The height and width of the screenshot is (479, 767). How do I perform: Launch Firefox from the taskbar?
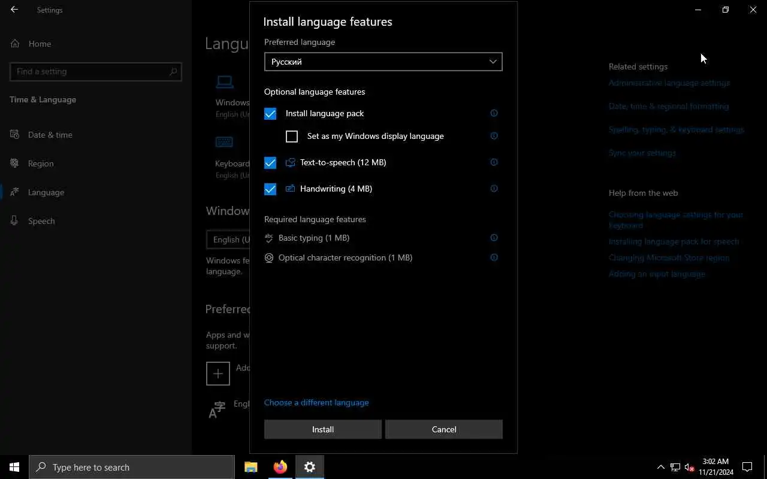coord(280,467)
